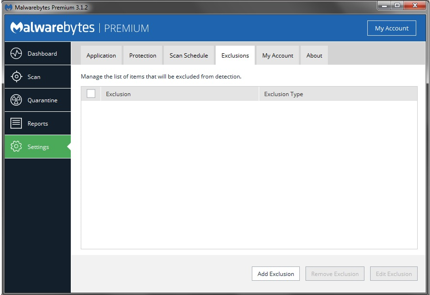The height and width of the screenshot is (295, 430).
Task: Click the Quarantine radiation icon
Action: (x=16, y=100)
